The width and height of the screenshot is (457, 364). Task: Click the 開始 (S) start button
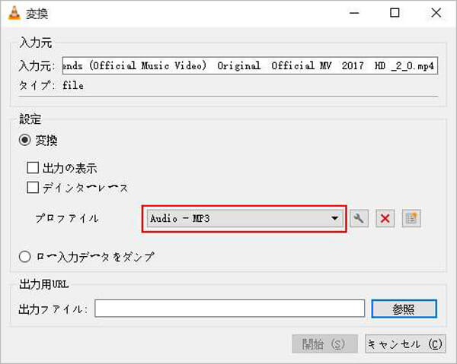coord(324,344)
